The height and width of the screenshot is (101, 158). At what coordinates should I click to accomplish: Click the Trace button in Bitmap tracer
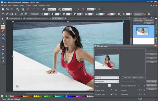[x=151, y=58]
